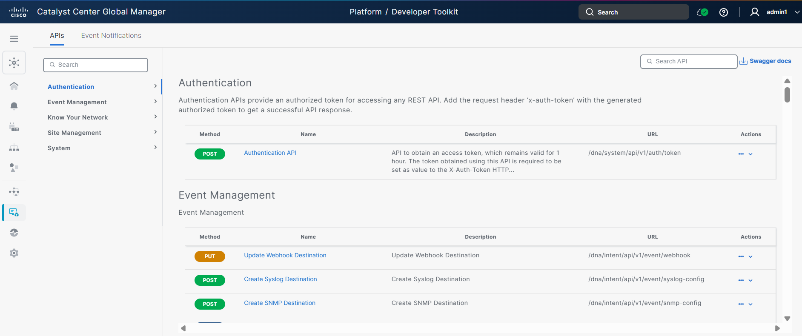Click the PUT badge for Update Webhook

coord(210,256)
